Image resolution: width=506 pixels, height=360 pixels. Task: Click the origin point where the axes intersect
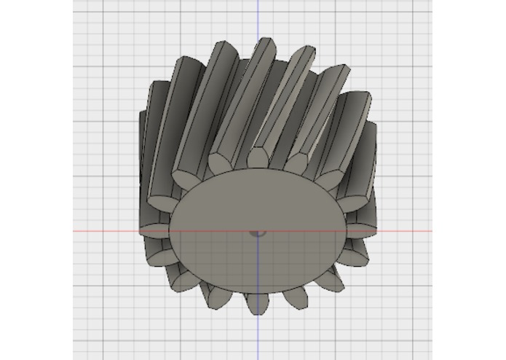pos(258,232)
